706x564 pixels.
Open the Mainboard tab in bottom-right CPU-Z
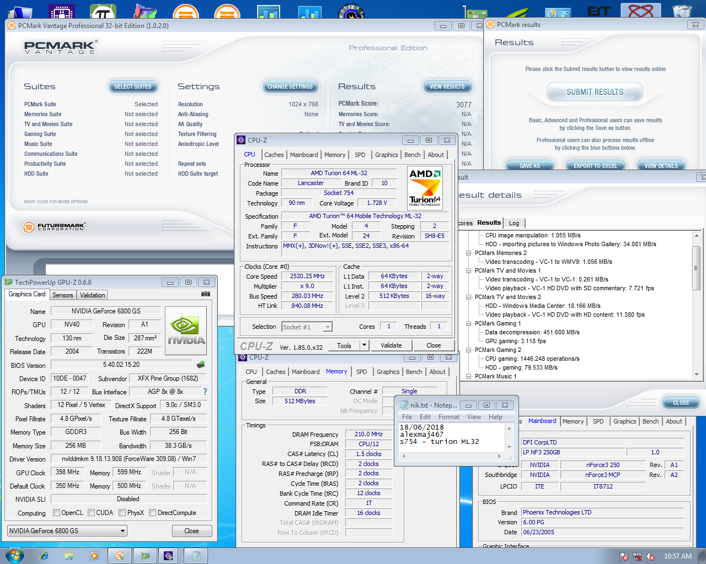tap(542, 421)
